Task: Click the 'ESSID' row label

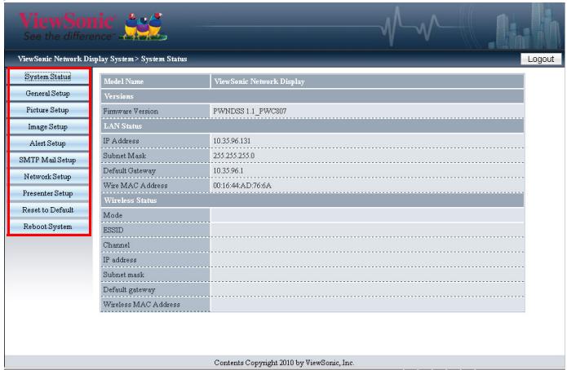Action: 113,230
